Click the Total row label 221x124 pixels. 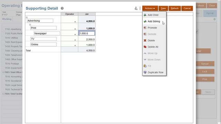pos(28,51)
